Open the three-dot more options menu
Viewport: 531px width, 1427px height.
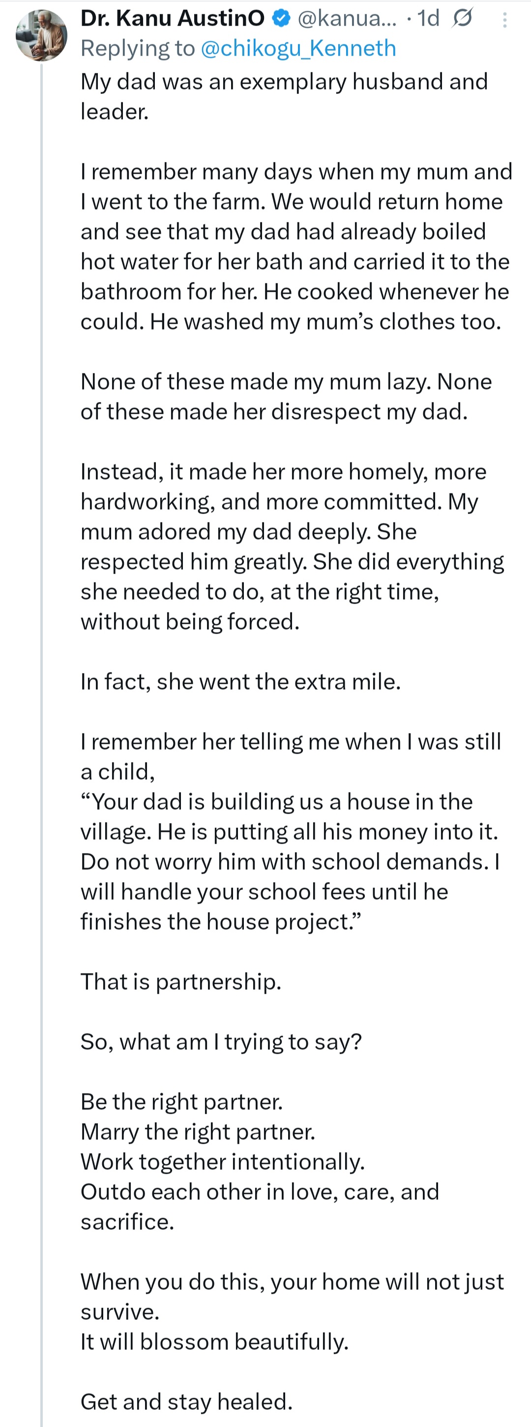click(x=504, y=21)
